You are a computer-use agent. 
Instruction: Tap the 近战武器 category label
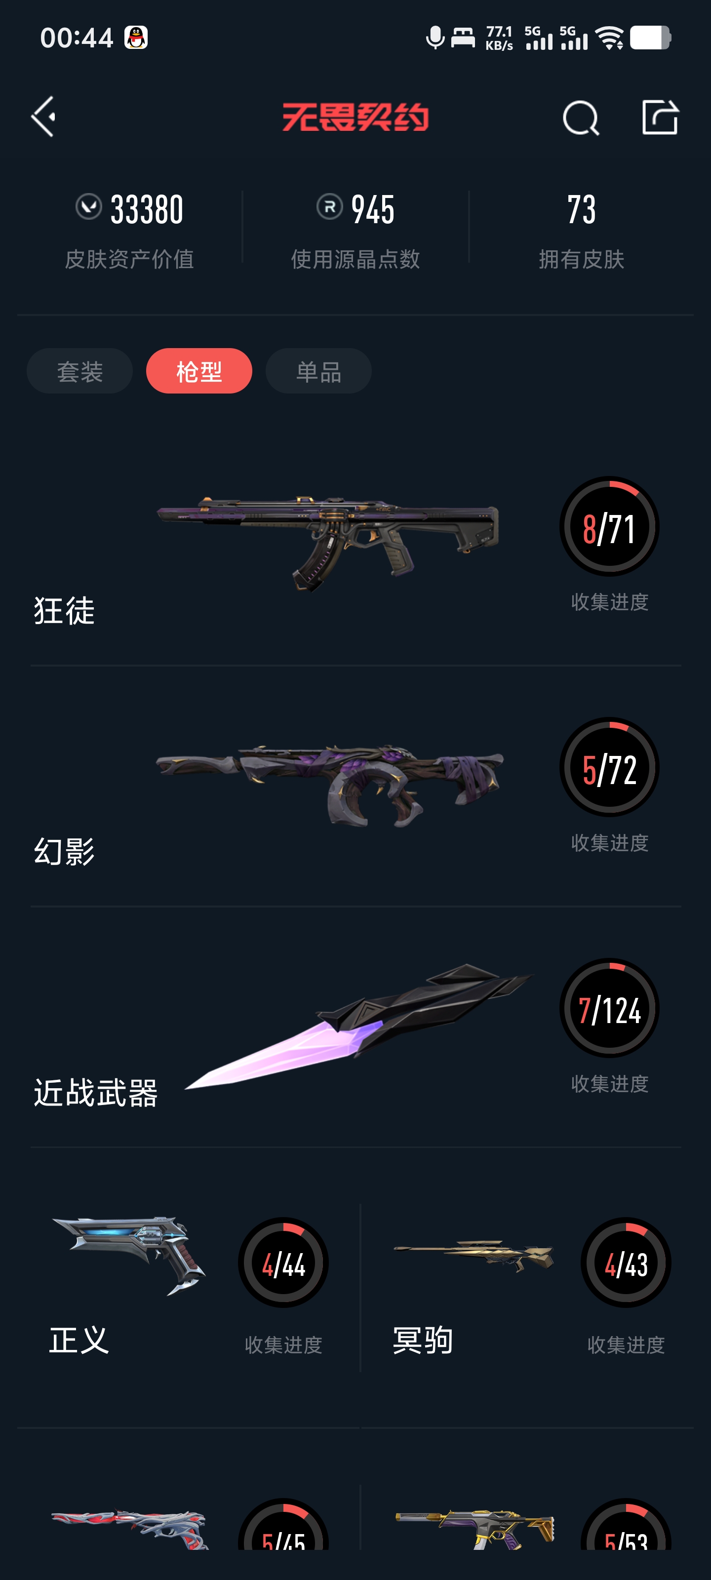coord(96,1093)
